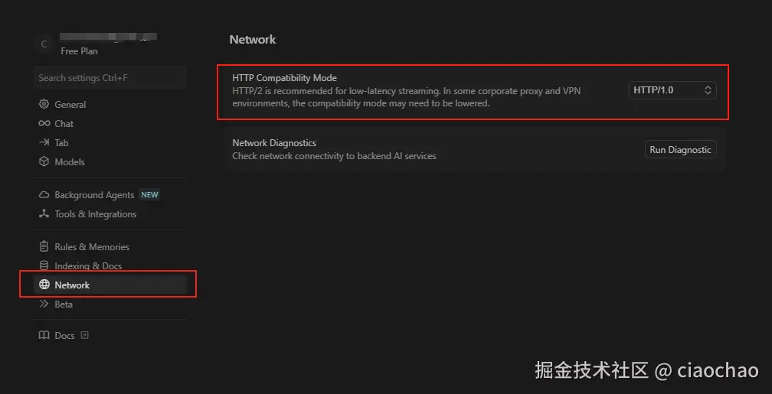This screenshot has height=394, width=772.
Task: Click the Docs book icon
Action: pos(44,335)
